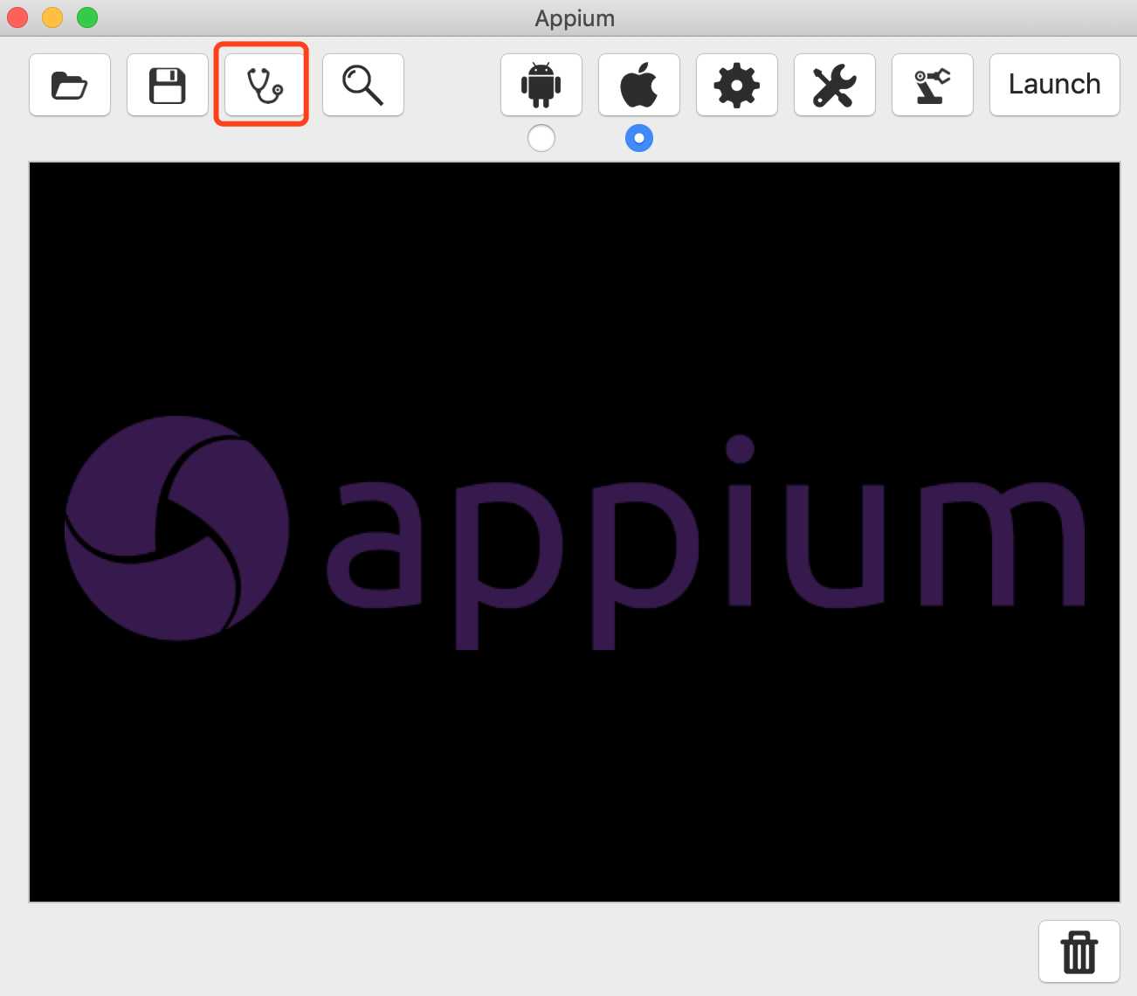
Task: Open Robot Settings with the robotic arm icon
Action: 933,85
